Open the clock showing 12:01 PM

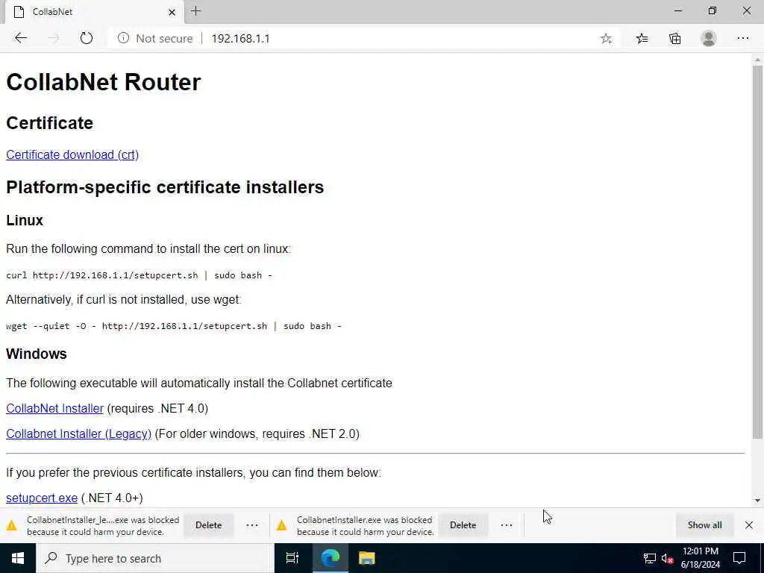[700, 558]
